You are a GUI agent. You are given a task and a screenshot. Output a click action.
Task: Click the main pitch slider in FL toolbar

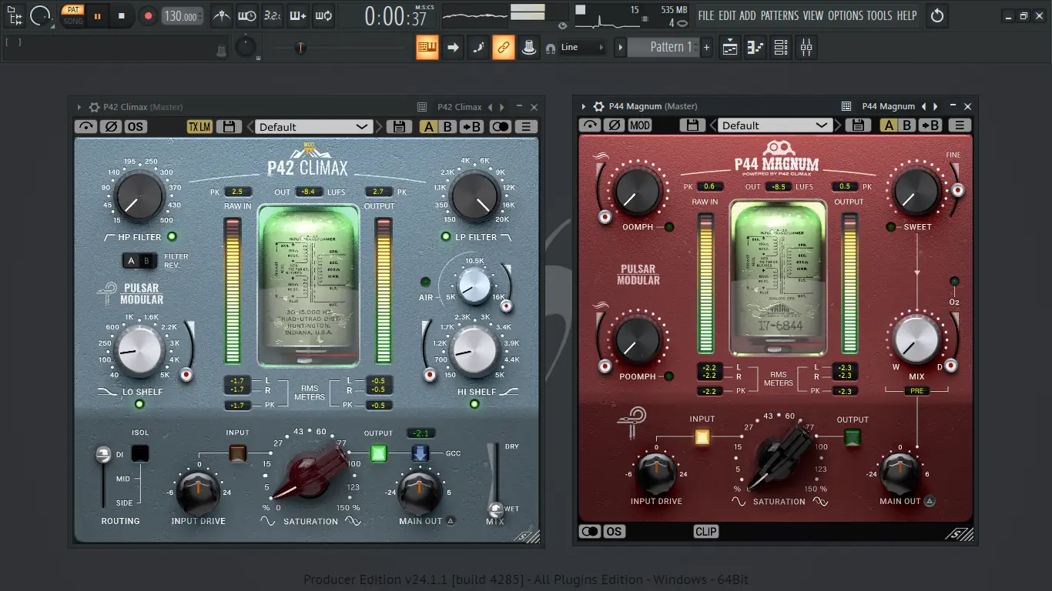coord(300,48)
